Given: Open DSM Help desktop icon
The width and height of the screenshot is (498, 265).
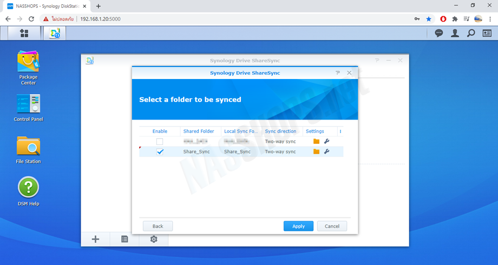Looking at the screenshot, I should (x=28, y=191).
